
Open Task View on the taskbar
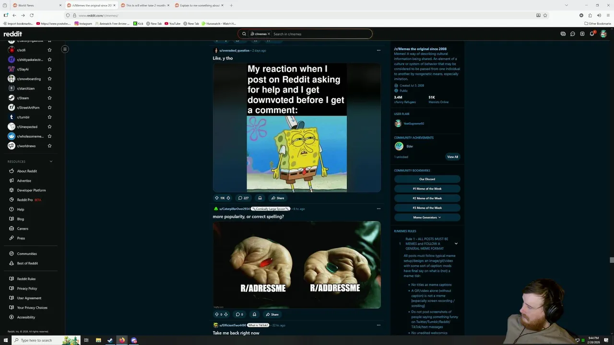[x=86, y=340]
